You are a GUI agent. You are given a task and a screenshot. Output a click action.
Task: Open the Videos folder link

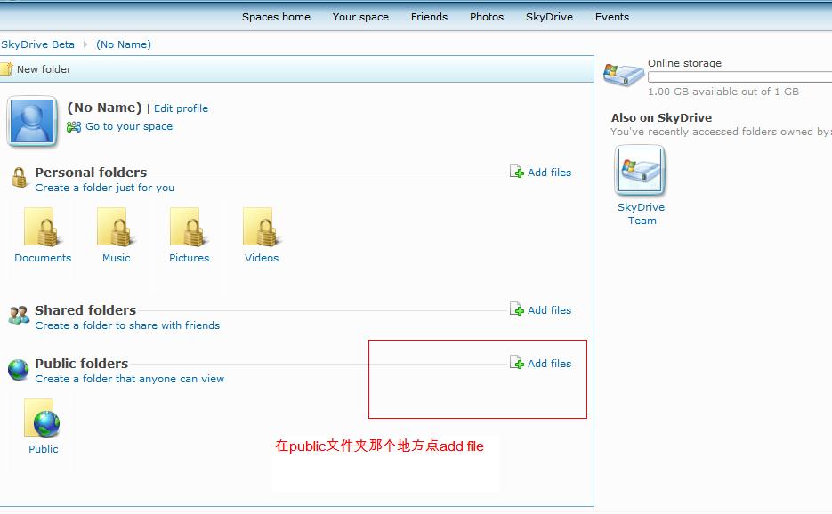click(262, 258)
